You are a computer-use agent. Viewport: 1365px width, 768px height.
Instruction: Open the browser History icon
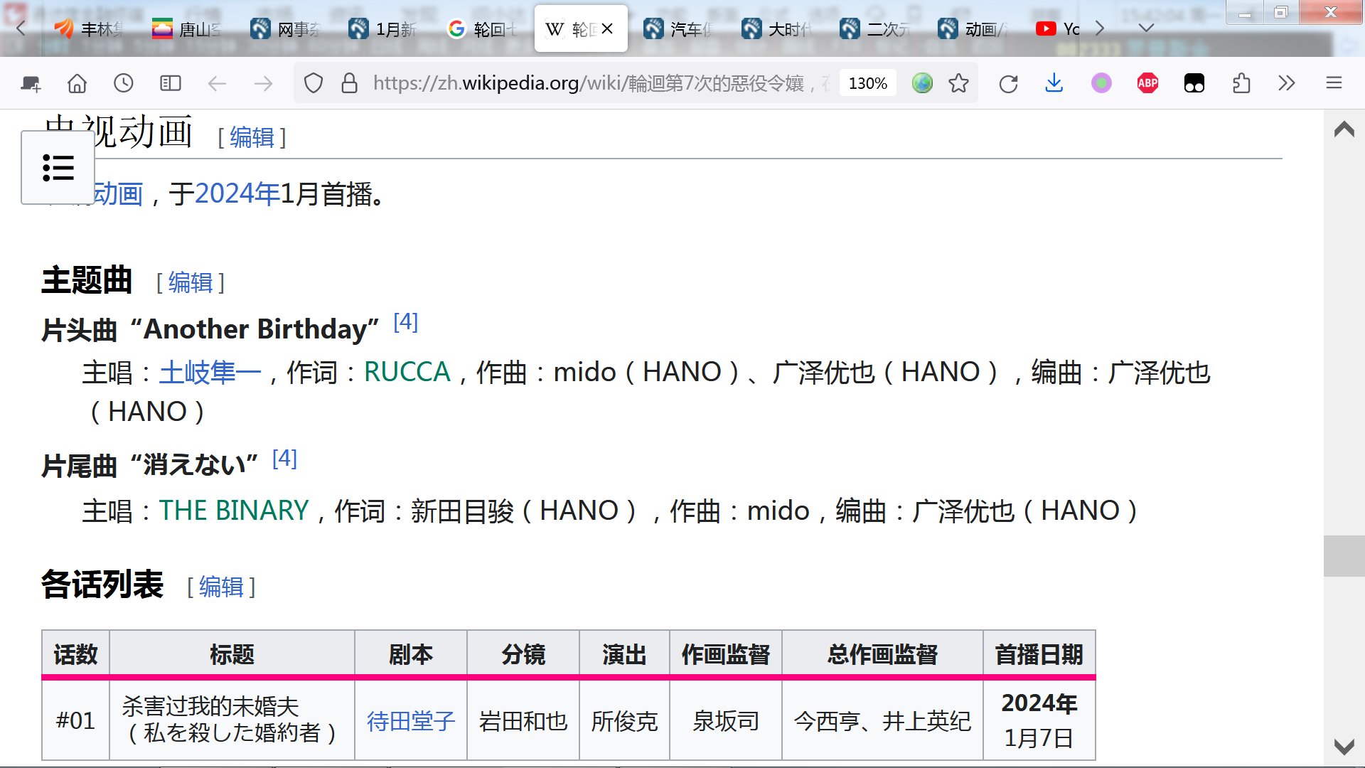[x=124, y=82]
